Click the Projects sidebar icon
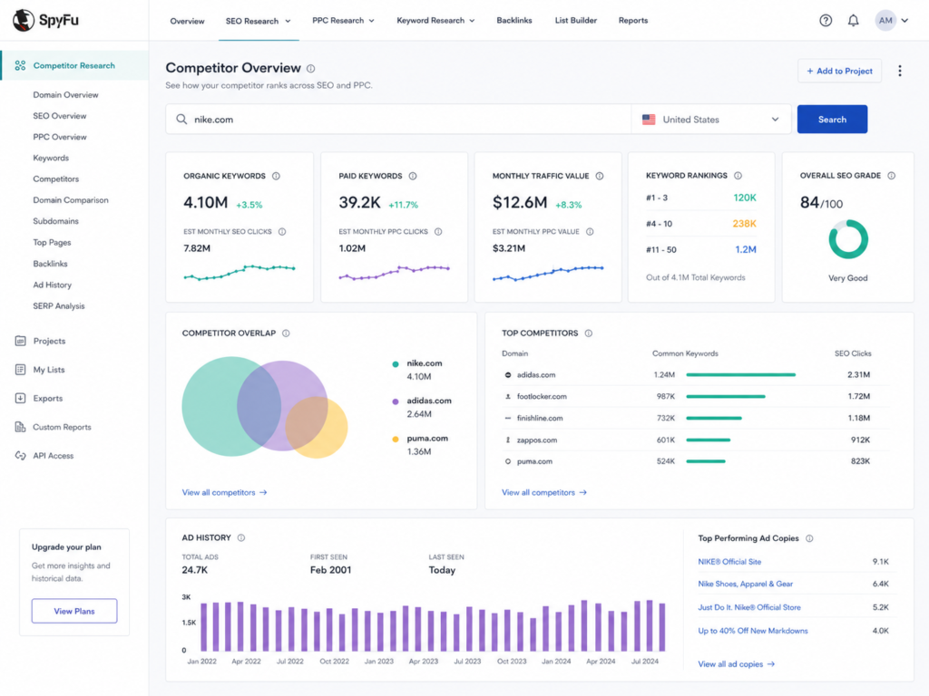The image size is (929, 696). point(20,341)
